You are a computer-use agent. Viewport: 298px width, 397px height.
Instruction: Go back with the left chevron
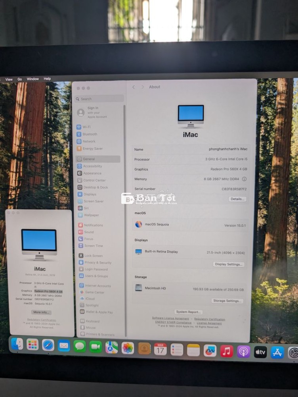pyautogui.click(x=134, y=87)
